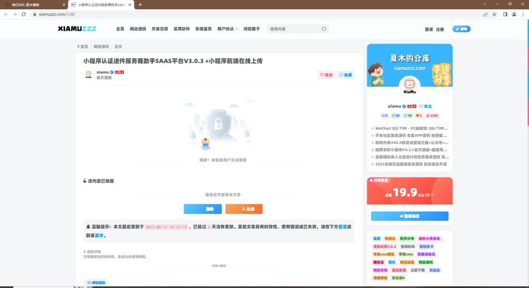Open 招聘求职小程序V4.2.1 sidebar article
Screen dimensions: 529x288
coord(411,150)
